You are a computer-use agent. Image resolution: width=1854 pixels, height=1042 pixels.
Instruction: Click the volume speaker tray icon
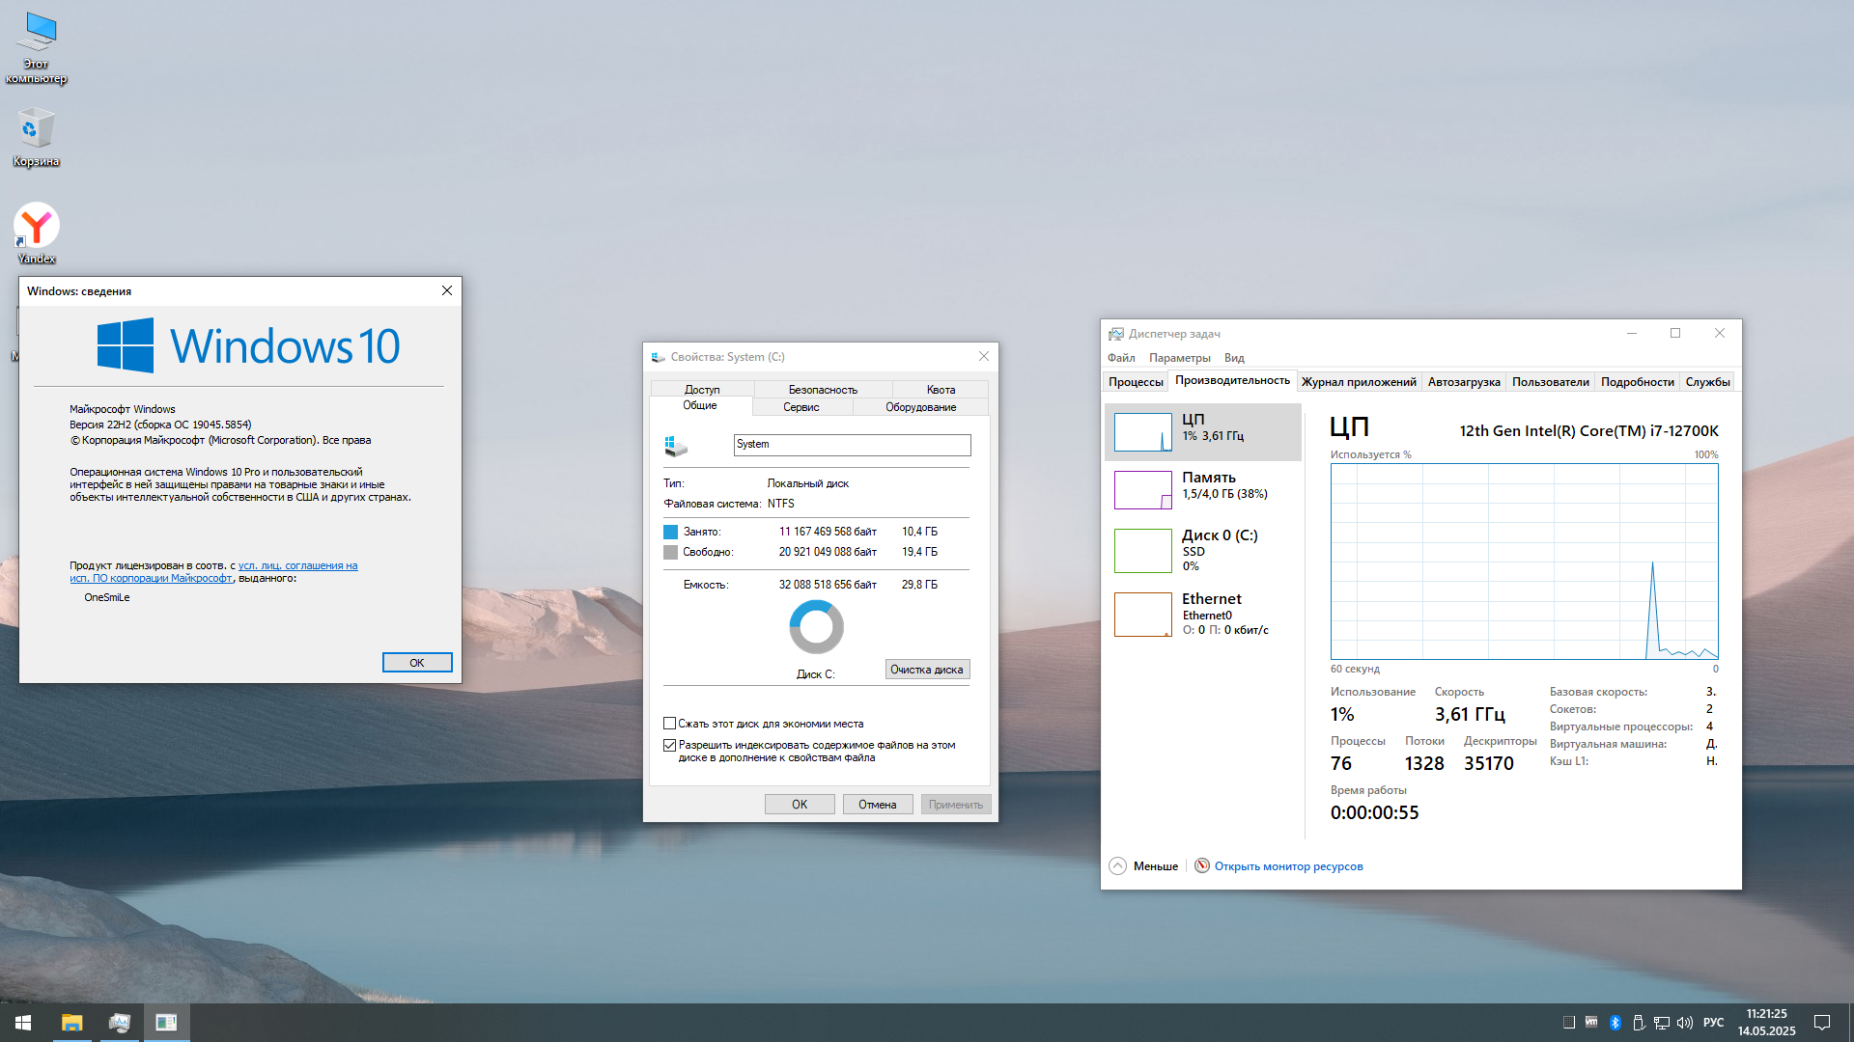pos(1685,1023)
